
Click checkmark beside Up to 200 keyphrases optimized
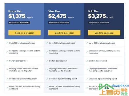pyautogui.click(x=87, y=43)
